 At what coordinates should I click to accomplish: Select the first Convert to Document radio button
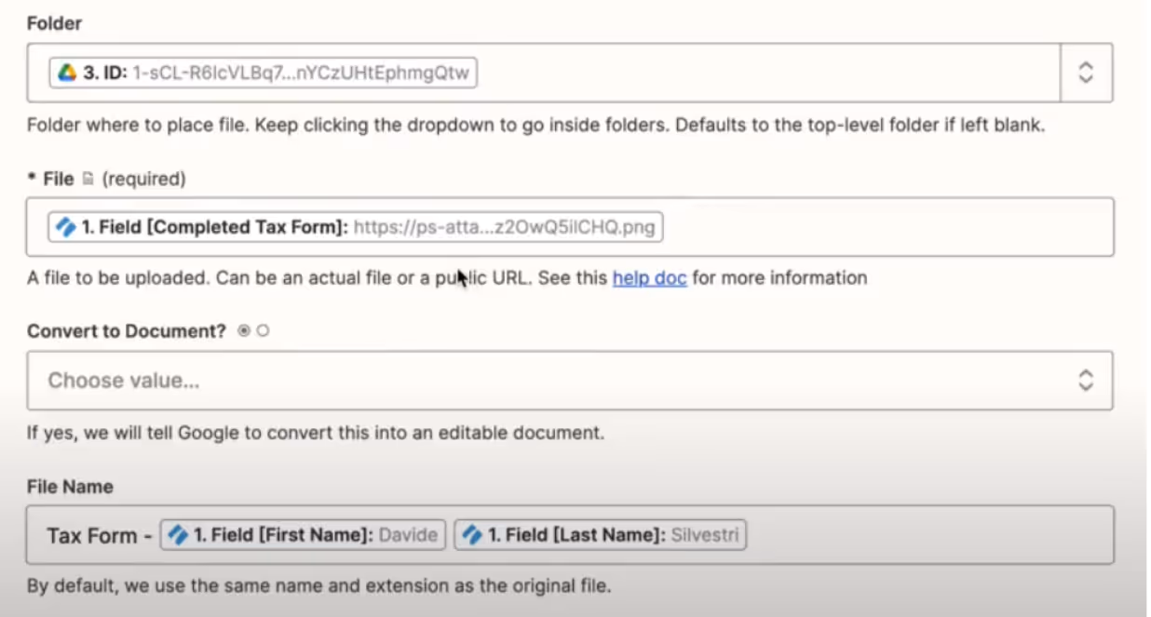[244, 329]
